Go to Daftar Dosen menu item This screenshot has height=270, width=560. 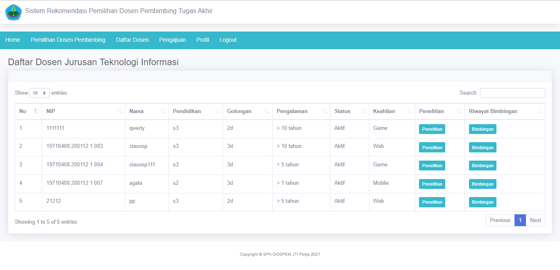132,40
